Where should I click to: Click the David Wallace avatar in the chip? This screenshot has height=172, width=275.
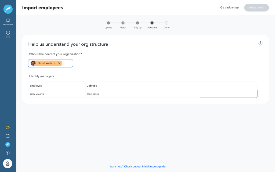pyautogui.click(x=33, y=63)
